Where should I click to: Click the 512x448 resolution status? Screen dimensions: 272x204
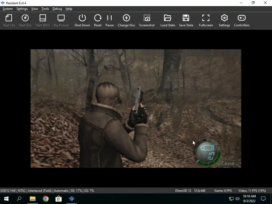click(200, 191)
